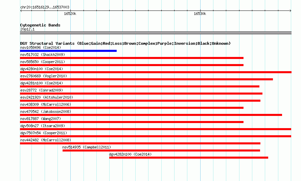Click the nsv517032 (Shaikh2009) label
301x181 pixels.
click(43, 55)
